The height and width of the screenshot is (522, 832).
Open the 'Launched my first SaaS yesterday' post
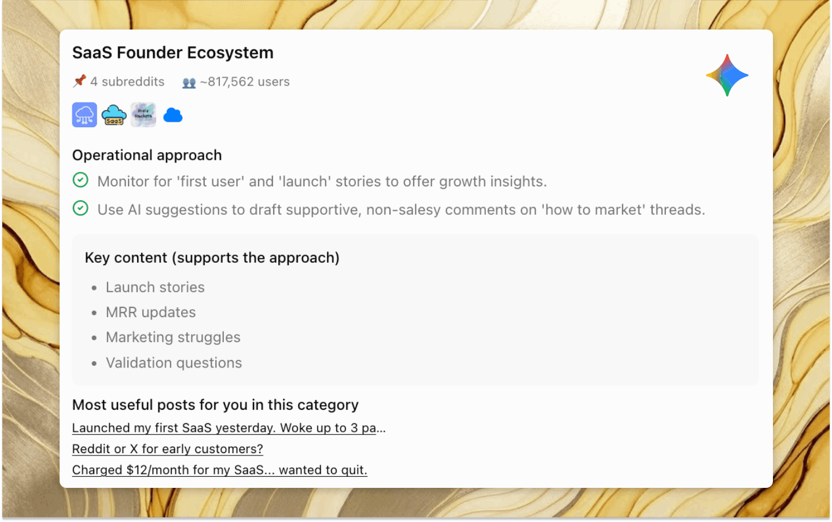pyautogui.click(x=229, y=428)
